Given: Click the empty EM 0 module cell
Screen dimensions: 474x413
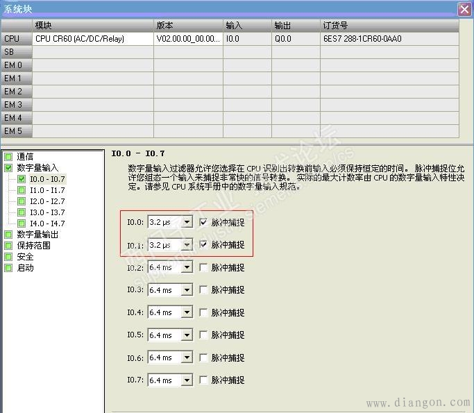Looking at the screenshot, I should click(x=93, y=65).
